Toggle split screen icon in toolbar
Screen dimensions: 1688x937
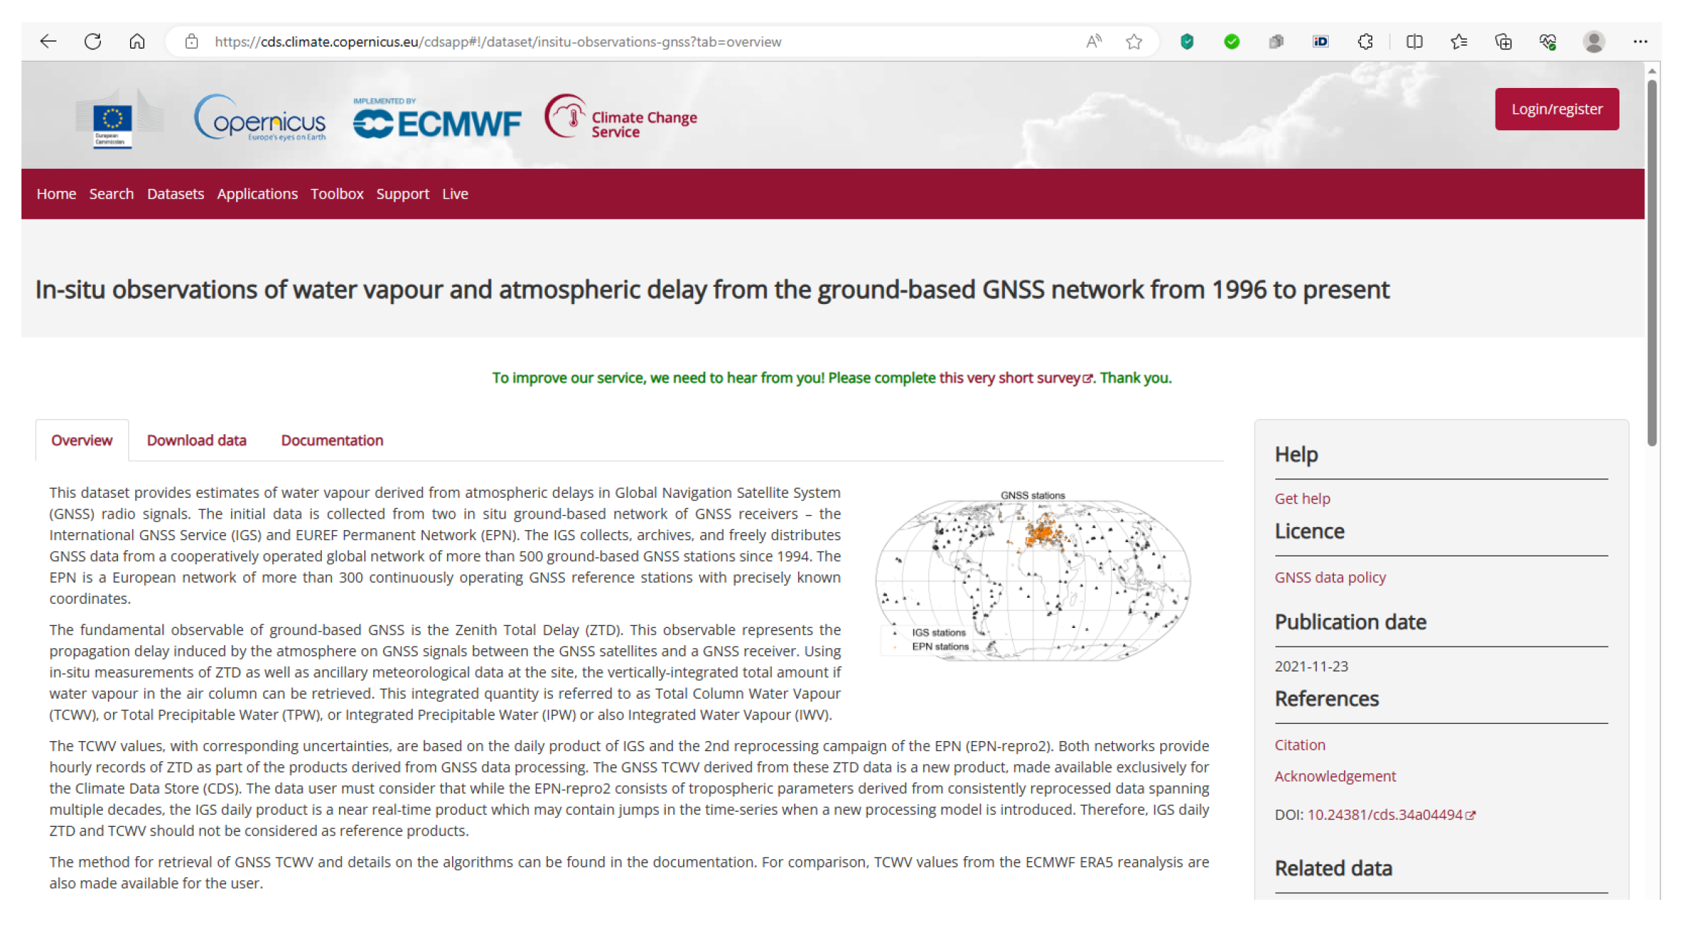click(x=1414, y=41)
